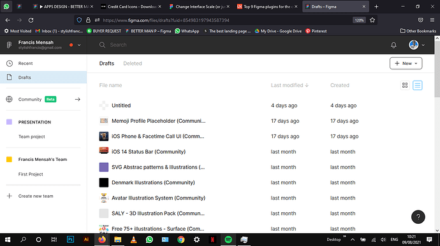Open Illustrator from the taskbar
Viewport: 440px width, 246px height.
86,240
